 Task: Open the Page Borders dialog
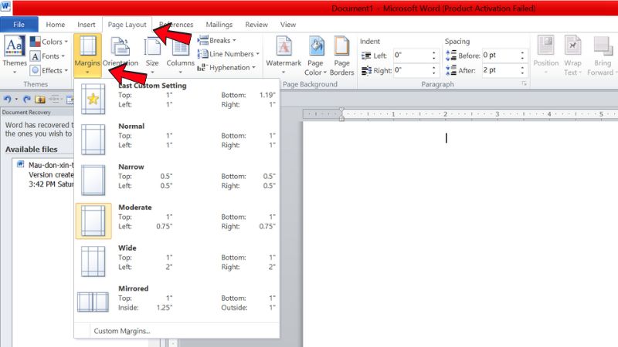pyautogui.click(x=341, y=55)
